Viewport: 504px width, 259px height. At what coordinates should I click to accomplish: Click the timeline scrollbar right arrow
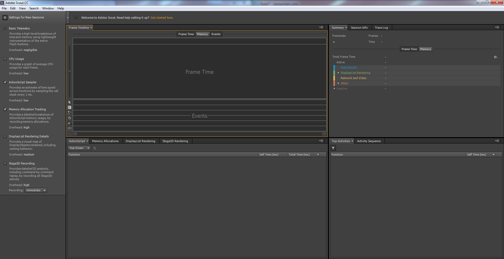click(x=324, y=134)
